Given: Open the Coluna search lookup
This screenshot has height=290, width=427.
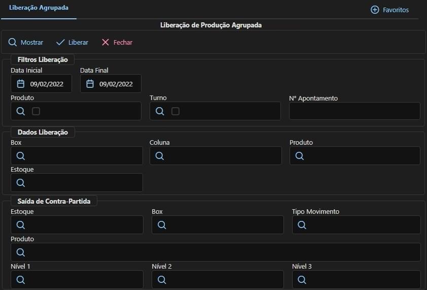Looking at the screenshot, I should pyautogui.click(x=160, y=156).
